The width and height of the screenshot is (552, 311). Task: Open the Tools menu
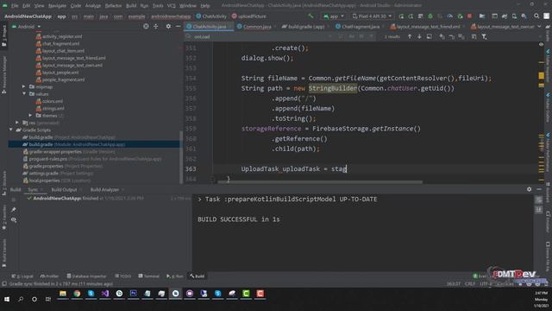(x=157, y=6)
